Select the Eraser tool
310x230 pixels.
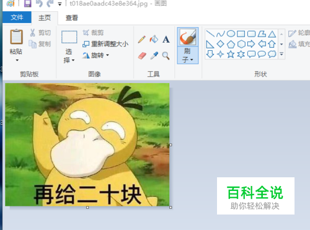(x=142, y=56)
